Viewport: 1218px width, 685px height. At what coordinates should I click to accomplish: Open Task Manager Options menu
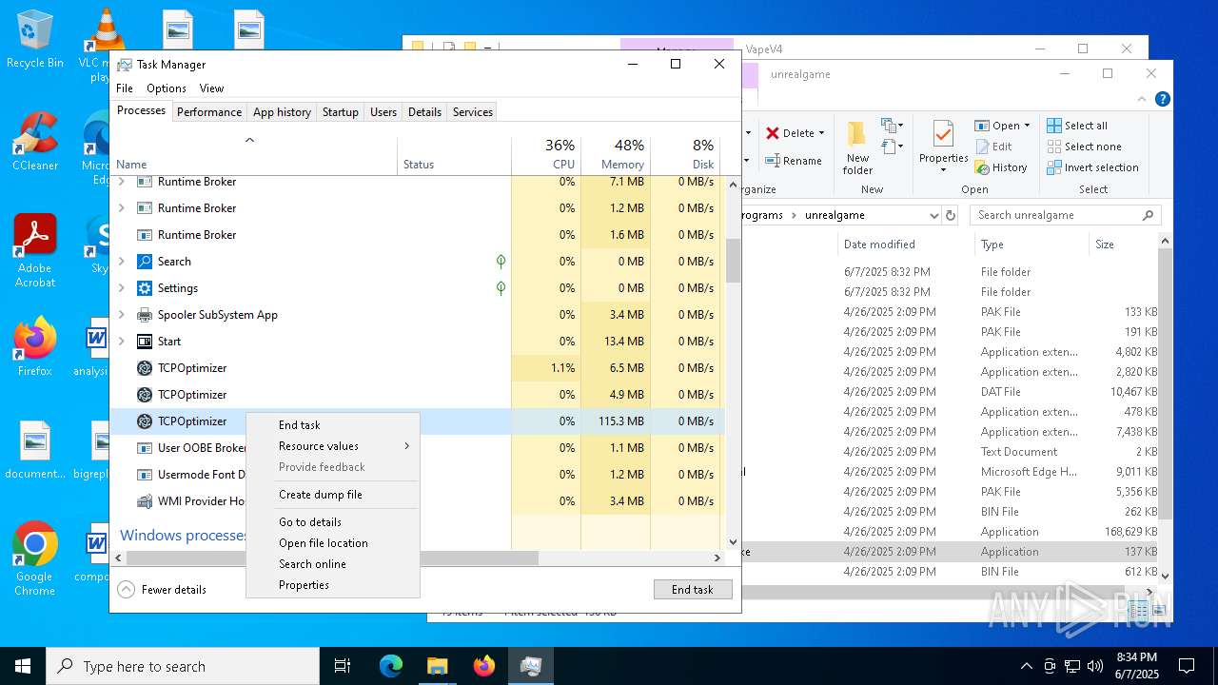click(167, 88)
